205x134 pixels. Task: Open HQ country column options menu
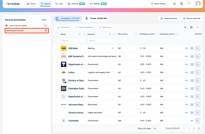[x=136, y=34]
